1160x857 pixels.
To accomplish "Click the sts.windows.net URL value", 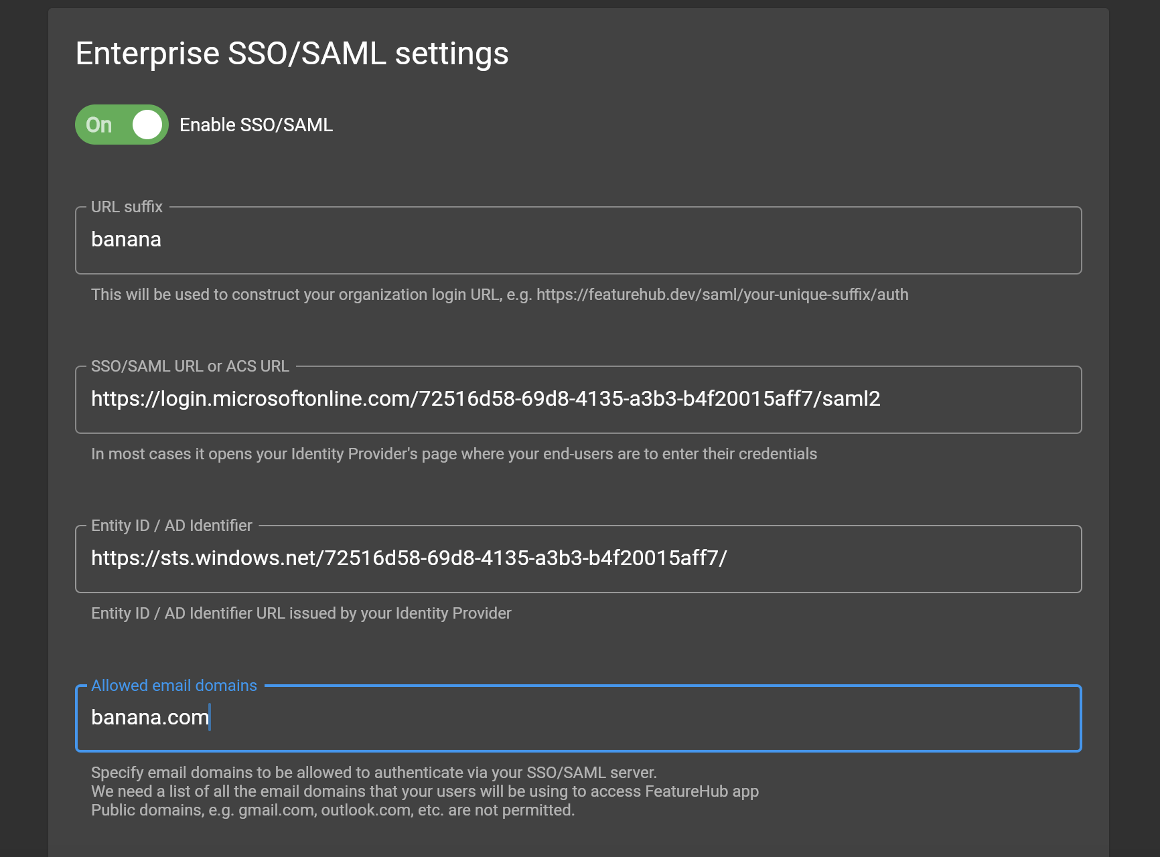I will coord(410,558).
